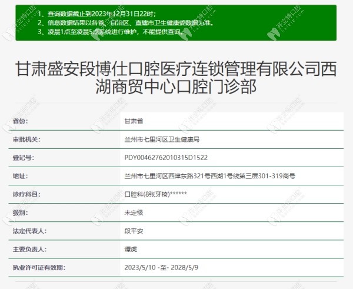Click the 审批机关 label

click(x=26, y=139)
